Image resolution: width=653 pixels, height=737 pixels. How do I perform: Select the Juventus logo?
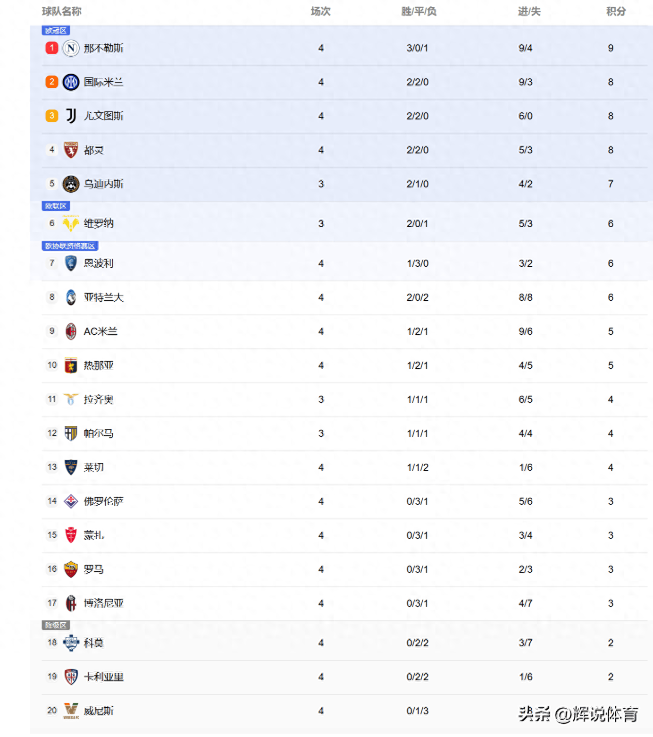click(71, 116)
